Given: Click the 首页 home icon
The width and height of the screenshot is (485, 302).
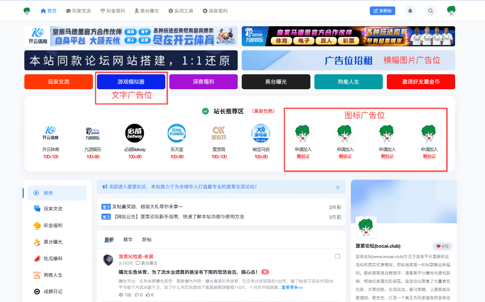Looking at the screenshot, I should (x=43, y=11).
